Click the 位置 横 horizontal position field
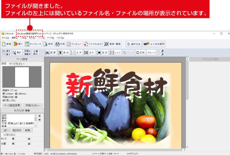The width and height of the screenshot is (230, 156). pos(21,144)
